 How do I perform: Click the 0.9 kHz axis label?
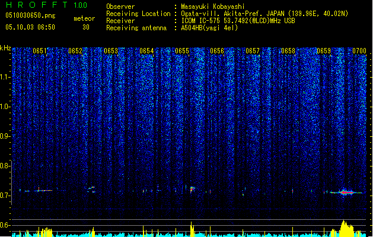coord(5,136)
